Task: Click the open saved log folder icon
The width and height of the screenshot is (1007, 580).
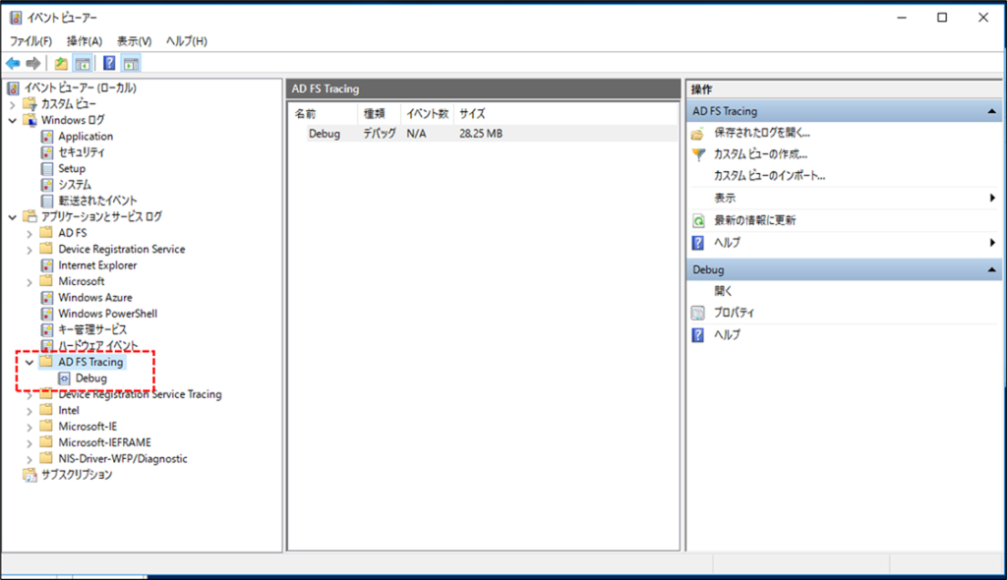Action: tap(698, 134)
